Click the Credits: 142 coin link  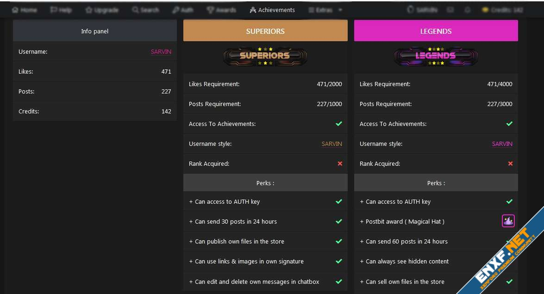click(x=502, y=10)
